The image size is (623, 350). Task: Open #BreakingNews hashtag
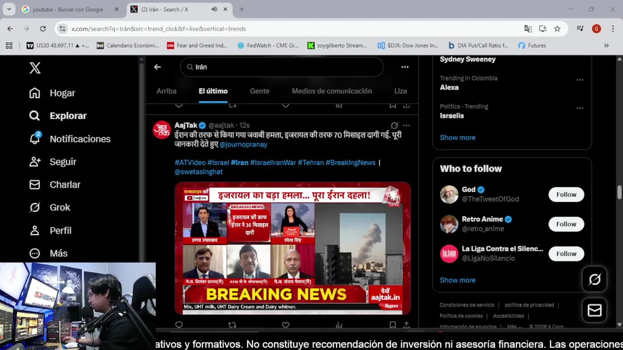click(x=350, y=162)
